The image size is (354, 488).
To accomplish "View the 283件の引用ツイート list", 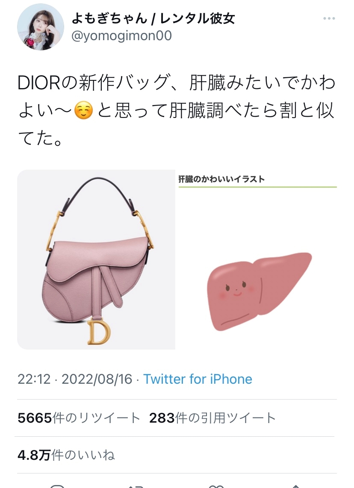I will click(212, 418).
